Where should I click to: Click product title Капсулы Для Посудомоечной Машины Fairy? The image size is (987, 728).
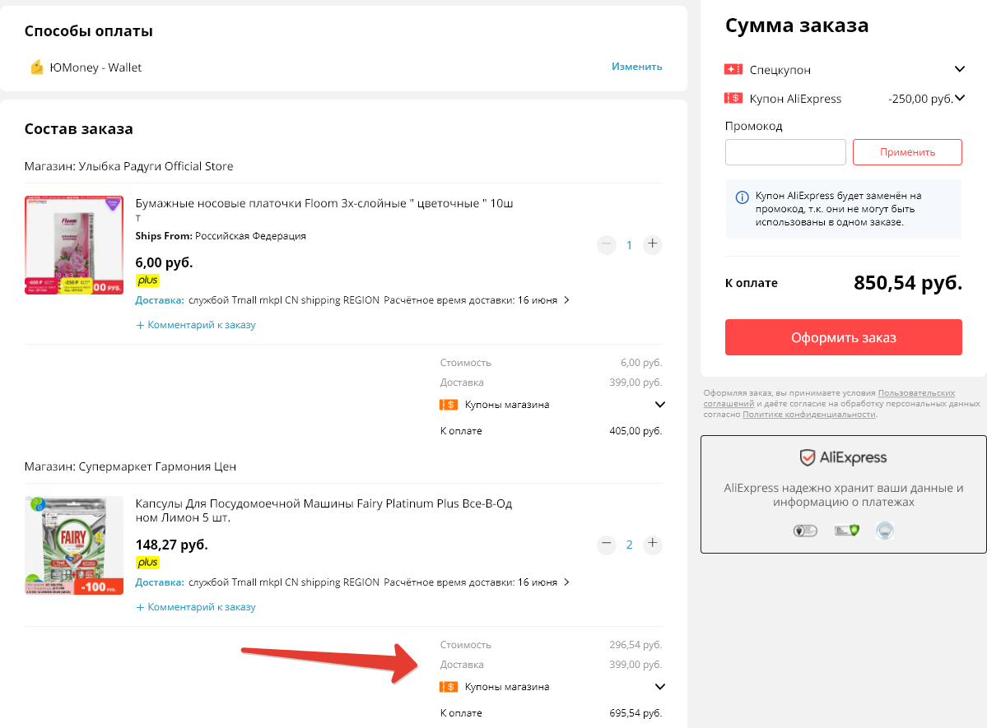(324, 510)
